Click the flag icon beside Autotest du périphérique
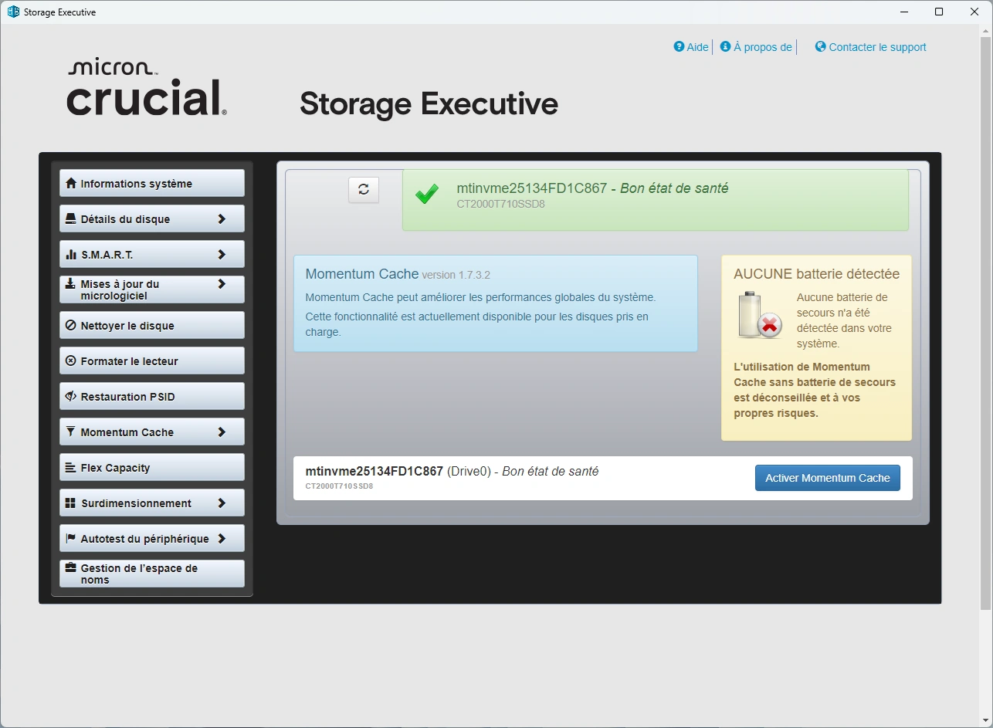 point(71,539)
